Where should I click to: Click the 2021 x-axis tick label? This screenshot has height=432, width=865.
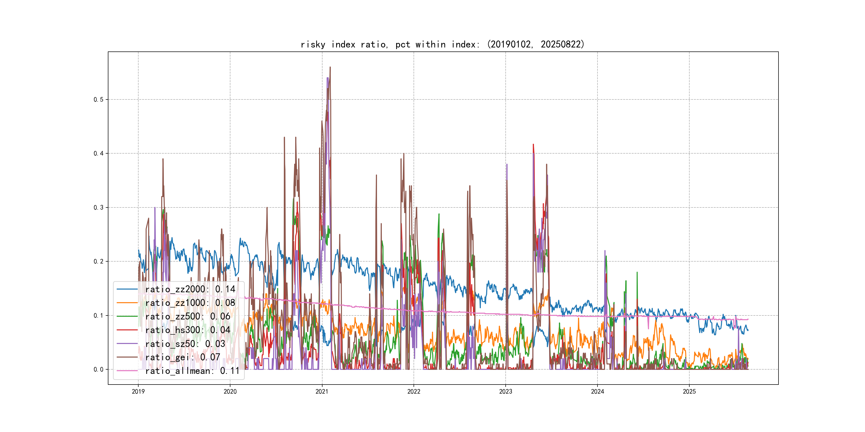pyautogui.click(x=322, y=391)
